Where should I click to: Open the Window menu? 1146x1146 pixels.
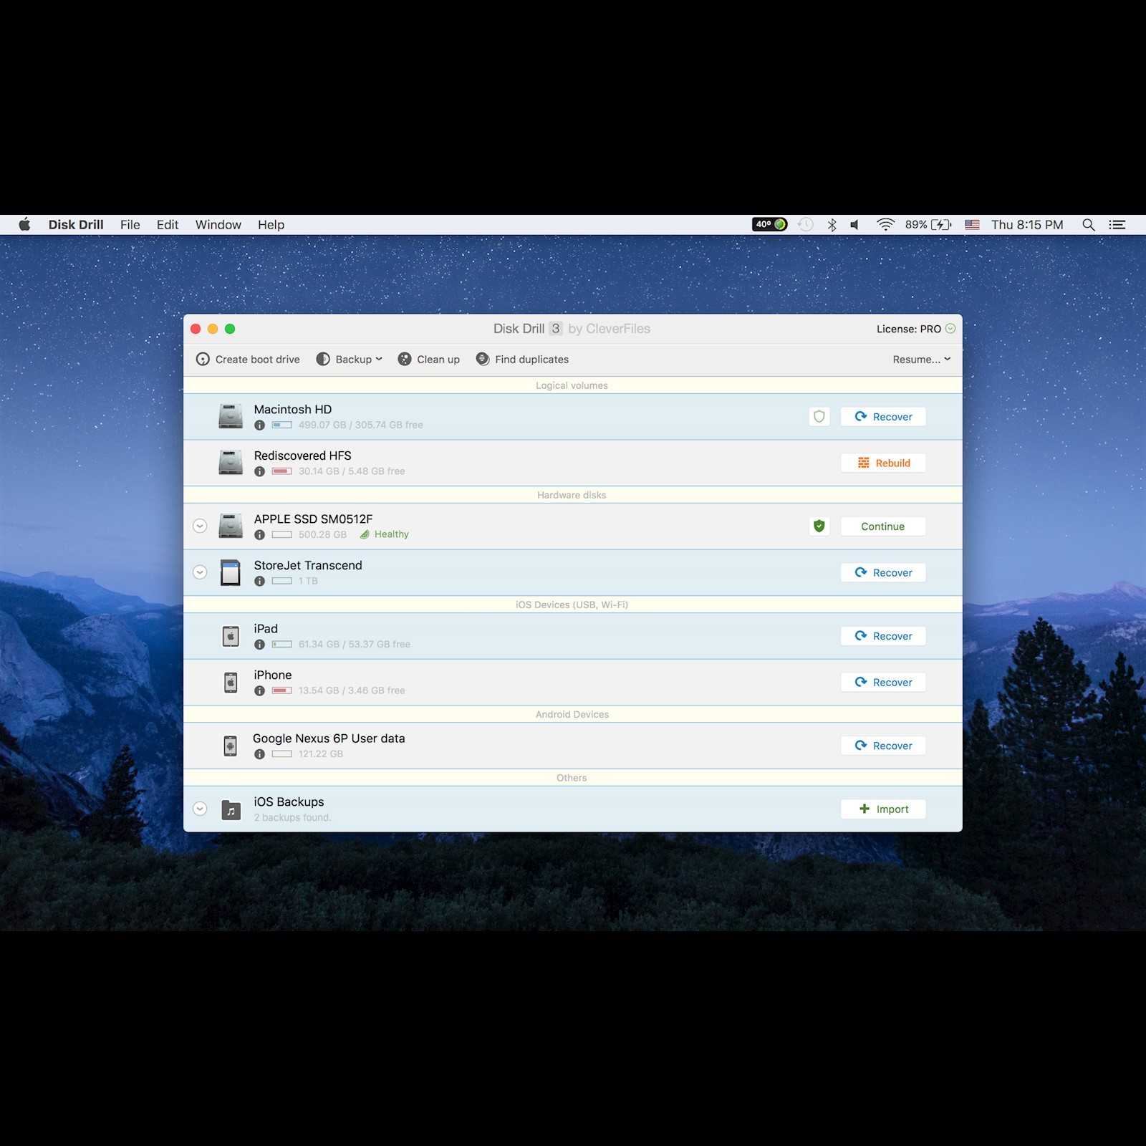[x=218, y=224]
